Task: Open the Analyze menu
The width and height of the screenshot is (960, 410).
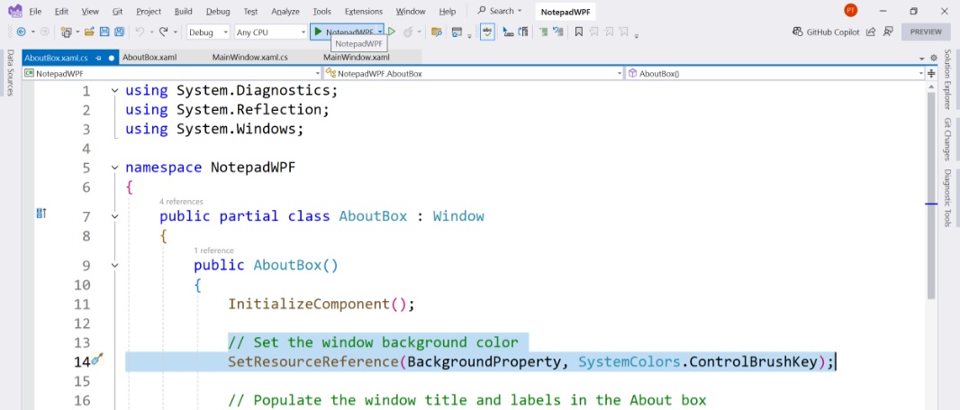Action: (x=285, y=11)
